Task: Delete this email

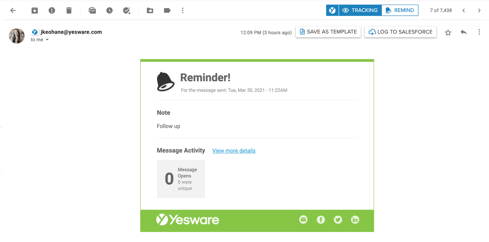Action: point(69,10)
